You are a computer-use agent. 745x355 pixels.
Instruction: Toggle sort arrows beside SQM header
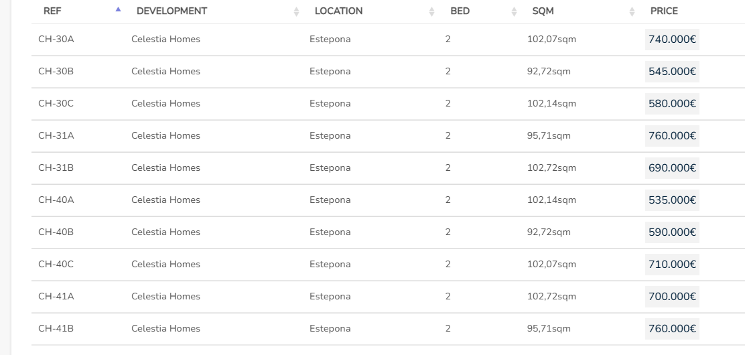[632, 11]
